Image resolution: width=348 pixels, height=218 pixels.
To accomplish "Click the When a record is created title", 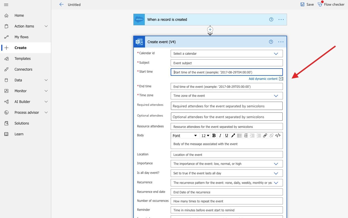I will (167, 20).
